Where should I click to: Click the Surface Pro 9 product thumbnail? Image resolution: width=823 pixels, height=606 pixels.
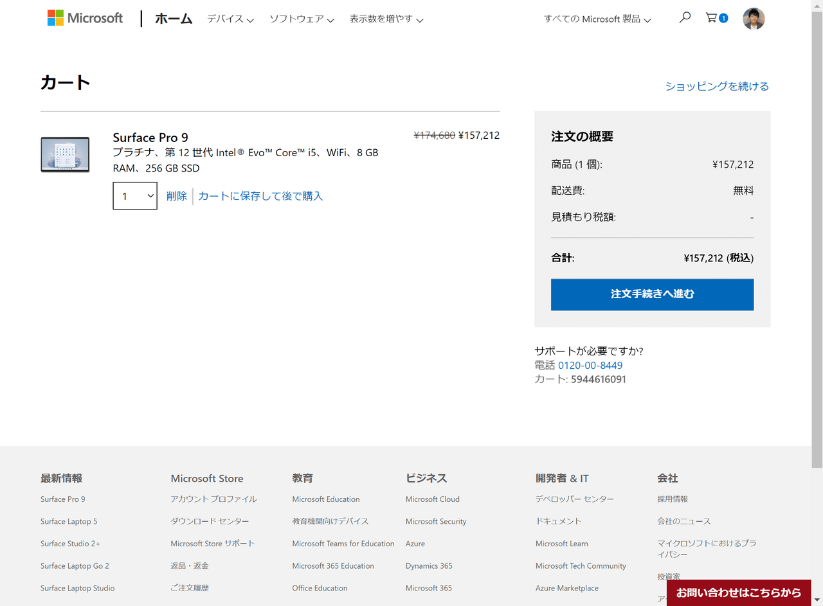coord(65,154)
